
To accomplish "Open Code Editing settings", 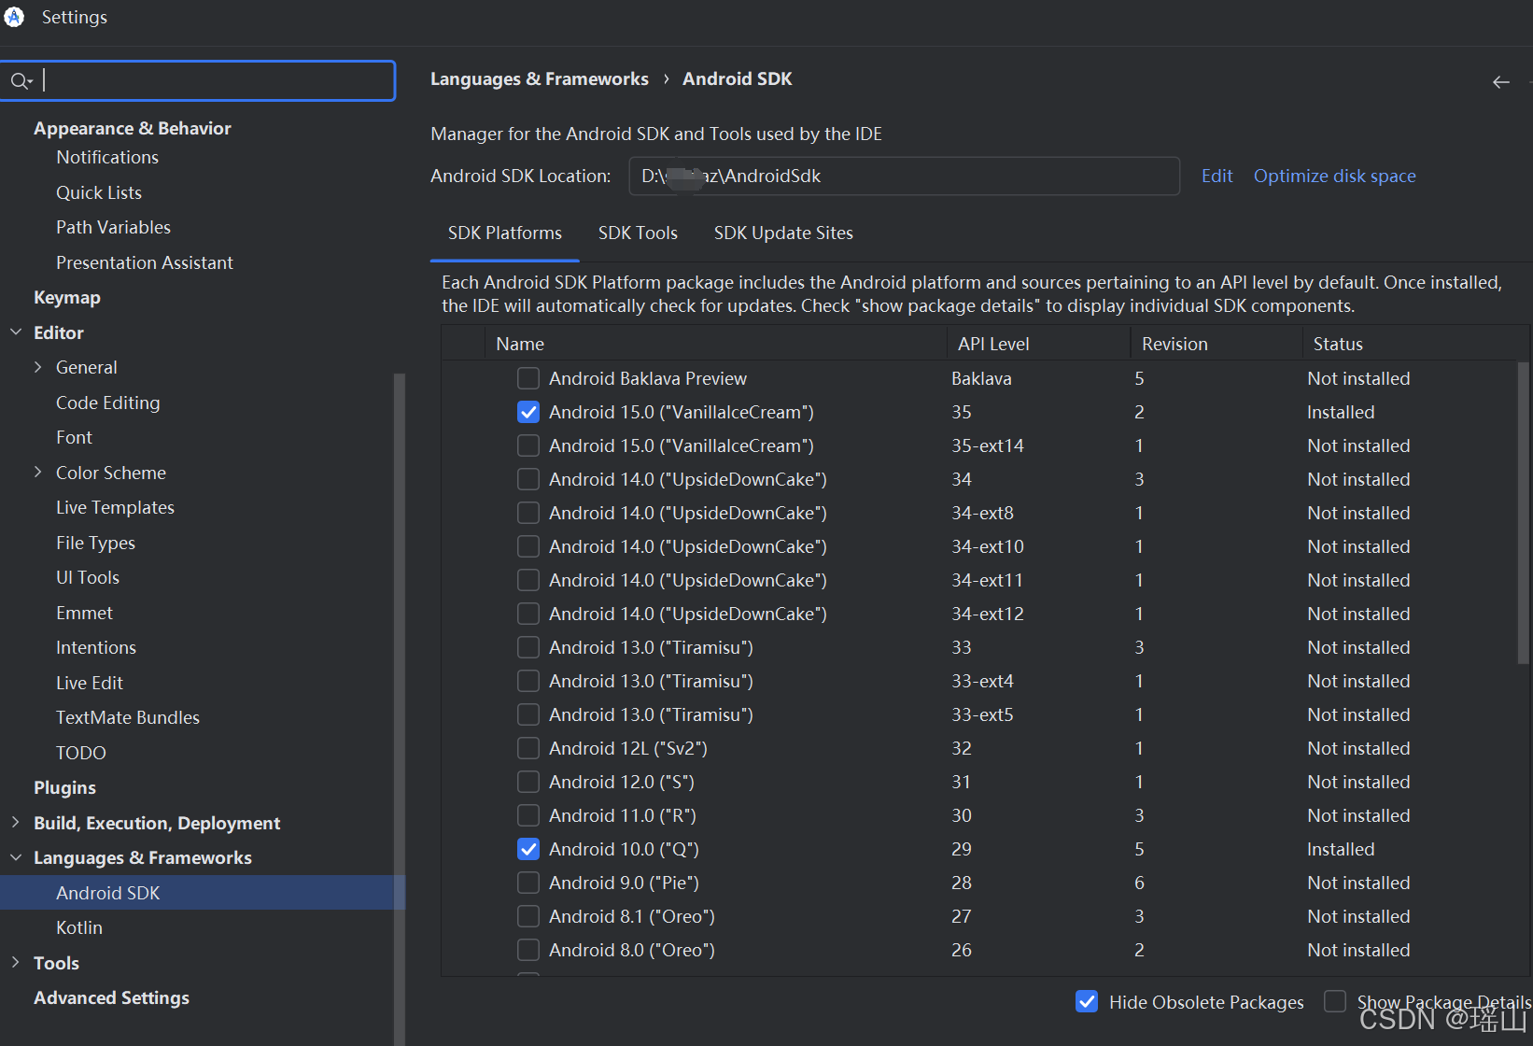I will click(108, 403).
